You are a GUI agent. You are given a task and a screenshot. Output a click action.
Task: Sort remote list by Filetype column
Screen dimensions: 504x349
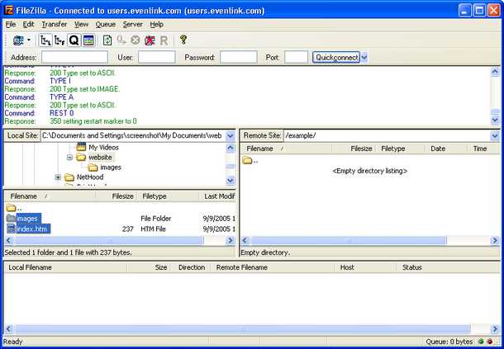[x=402, y=149]
